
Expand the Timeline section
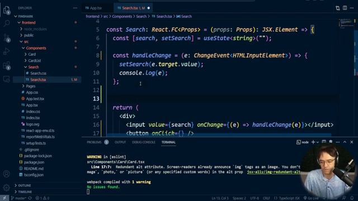(25, 192)
